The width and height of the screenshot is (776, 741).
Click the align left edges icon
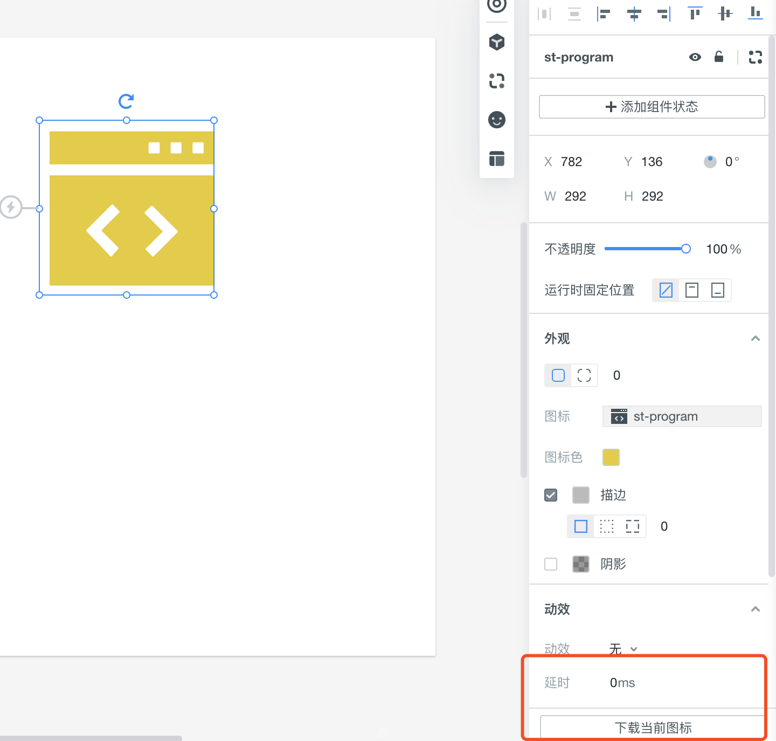604,14
